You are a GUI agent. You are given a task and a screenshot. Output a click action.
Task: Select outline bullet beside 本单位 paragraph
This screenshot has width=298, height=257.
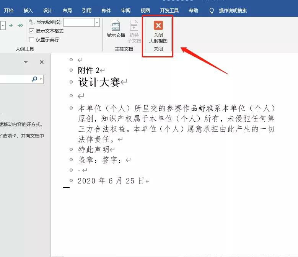point(71,108)
